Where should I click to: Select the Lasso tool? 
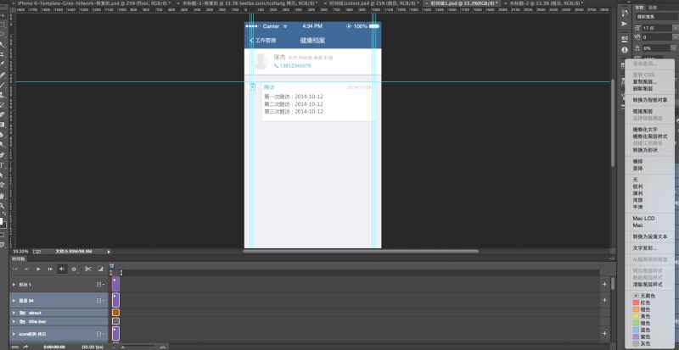click(3, 35)
